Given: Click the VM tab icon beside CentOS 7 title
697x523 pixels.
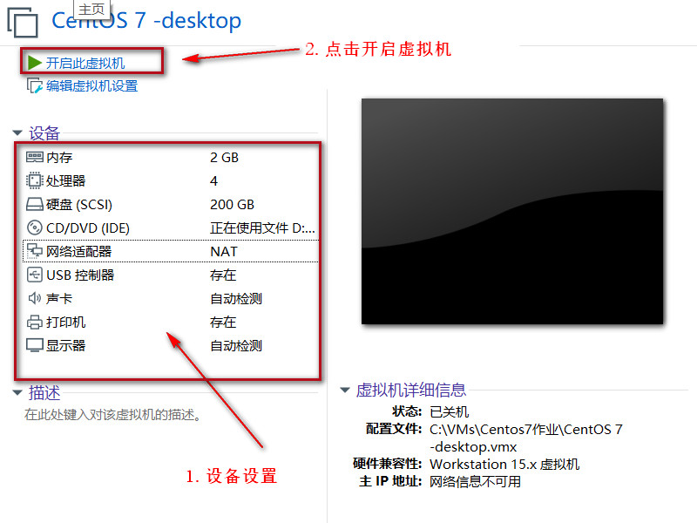Looking at the screenshot, I should coord(23,23).
